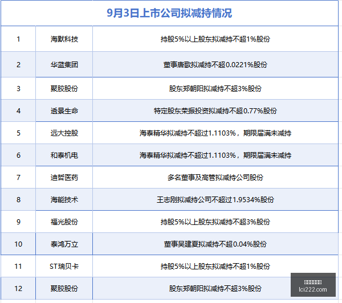
Task: Select the company cell 迪哲医药
Action: [64, 178]
